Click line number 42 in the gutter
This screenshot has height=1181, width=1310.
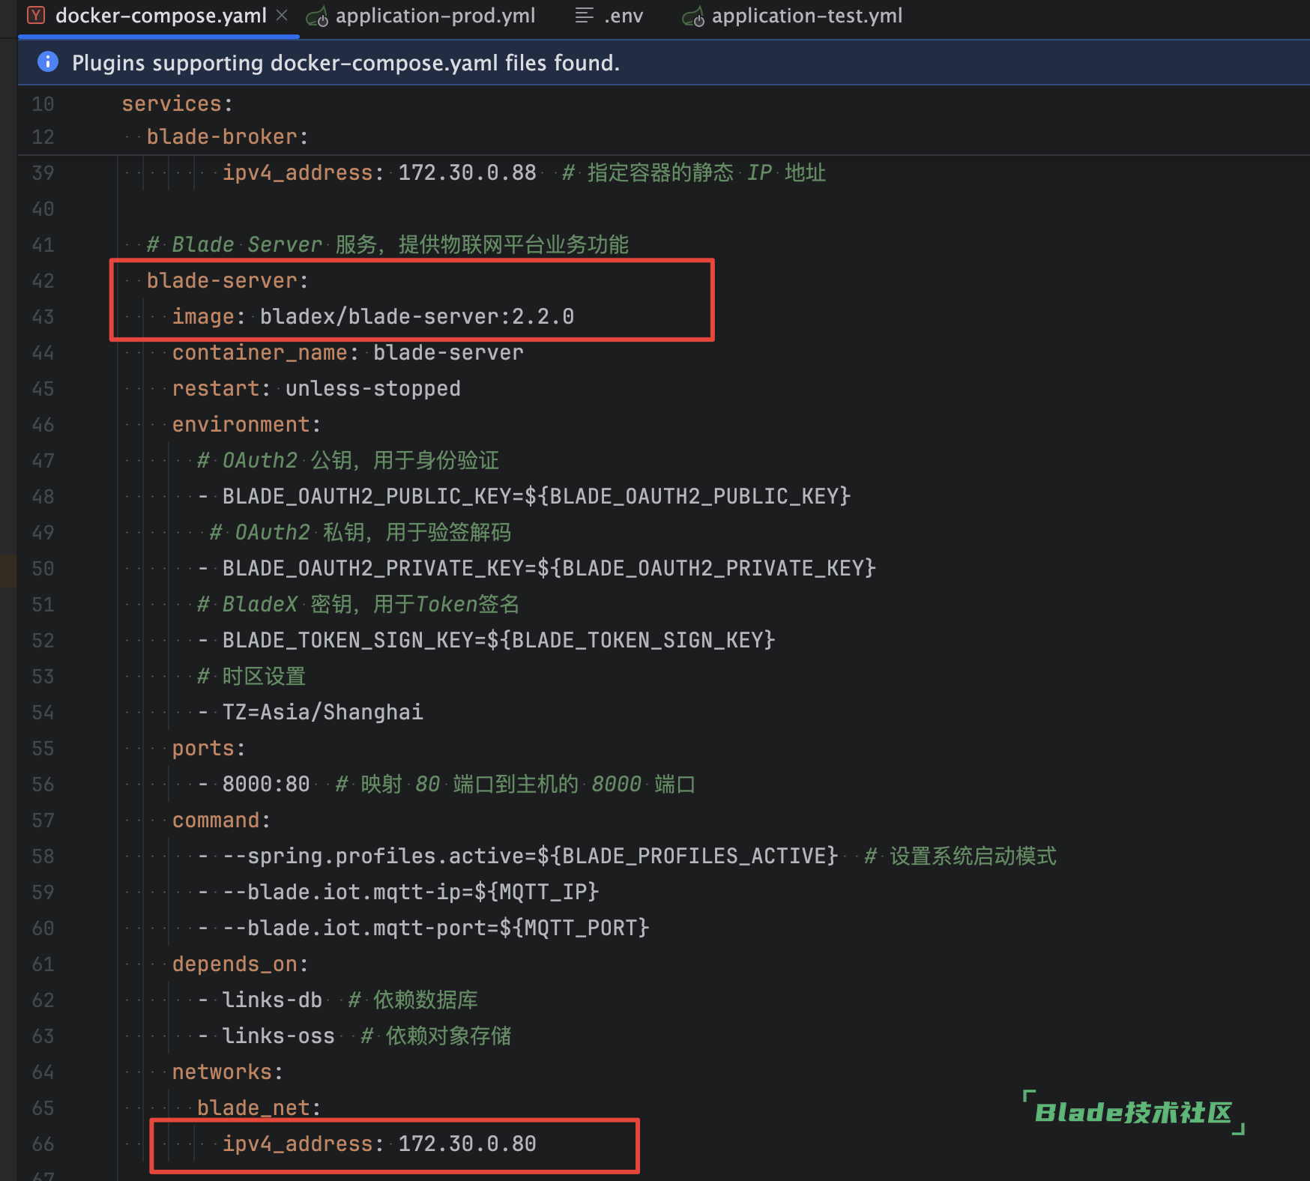pos(43,281)
